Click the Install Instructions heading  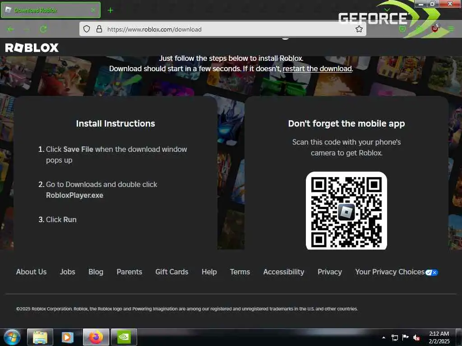[x=115, y=123]
